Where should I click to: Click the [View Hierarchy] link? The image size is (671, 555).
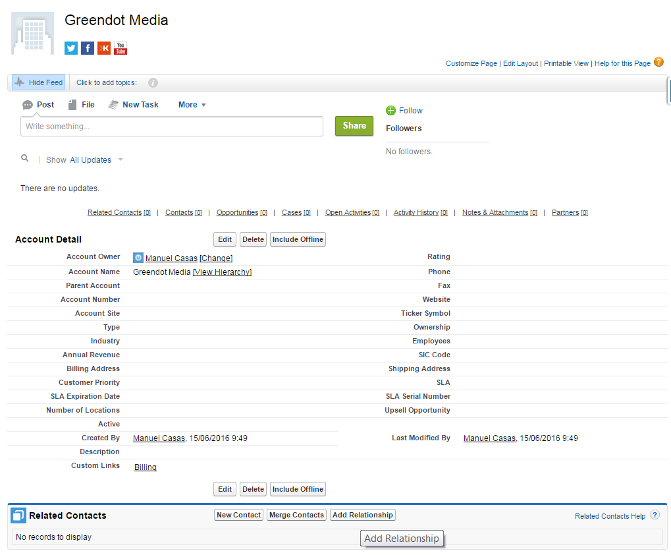(222, 272)
